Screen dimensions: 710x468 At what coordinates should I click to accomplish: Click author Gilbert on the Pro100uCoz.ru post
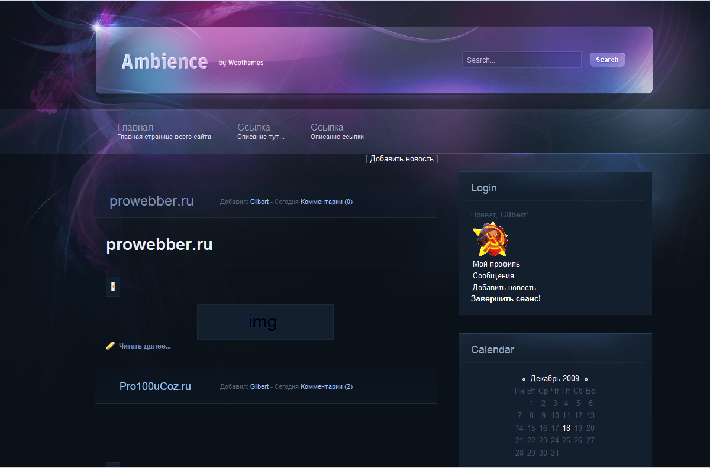pyautogui.click(x=259, y=386)
